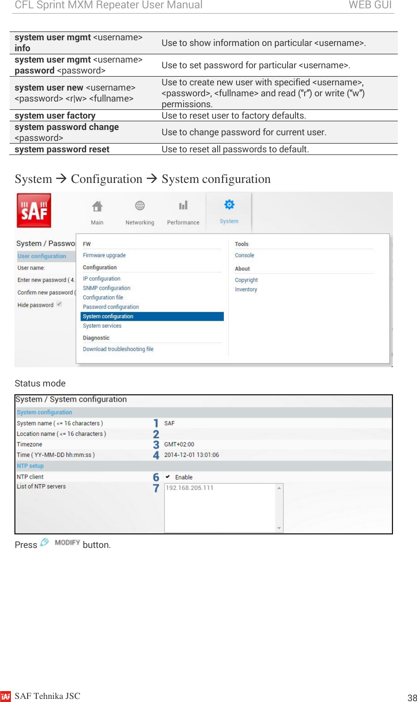417x702 pixels.
Task: Click the NTP client label
Action: (x=30, y=477)
